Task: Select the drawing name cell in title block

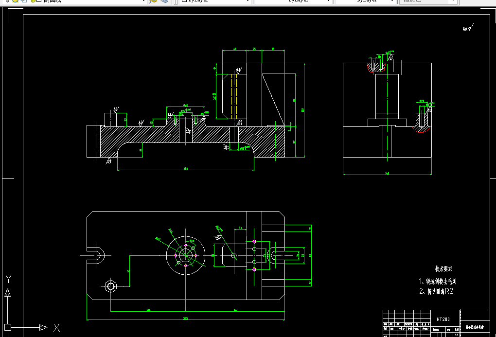Action: 475,327
